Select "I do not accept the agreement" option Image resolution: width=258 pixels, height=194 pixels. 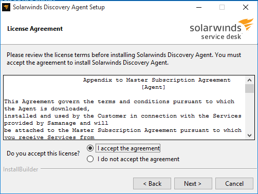pyautogui.click(x=90, y=159)
